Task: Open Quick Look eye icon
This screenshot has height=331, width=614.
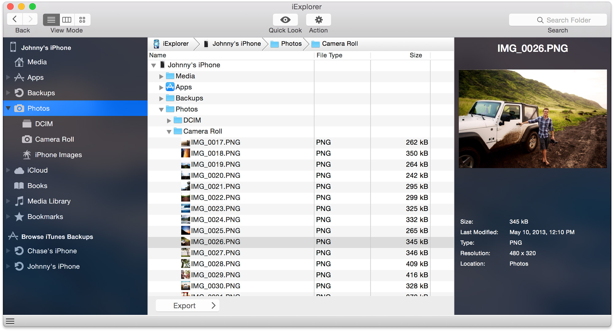Action: point(285,20)
